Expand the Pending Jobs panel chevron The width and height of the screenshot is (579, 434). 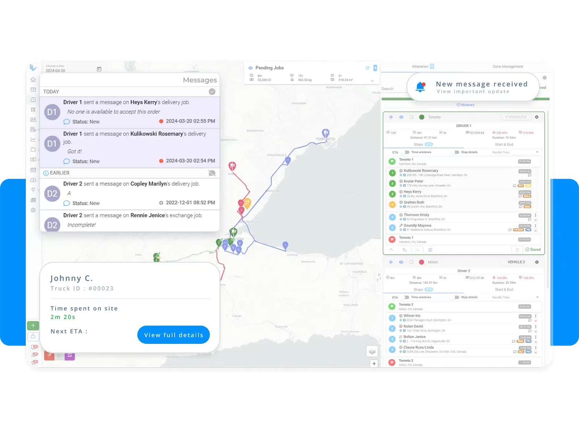(x=372, y=81)
